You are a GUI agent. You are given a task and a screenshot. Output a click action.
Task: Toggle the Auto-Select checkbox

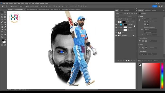pos(11,6)
